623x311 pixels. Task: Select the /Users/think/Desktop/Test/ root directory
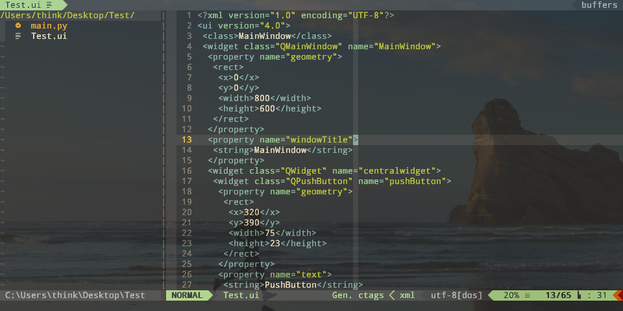coord(67,16)
